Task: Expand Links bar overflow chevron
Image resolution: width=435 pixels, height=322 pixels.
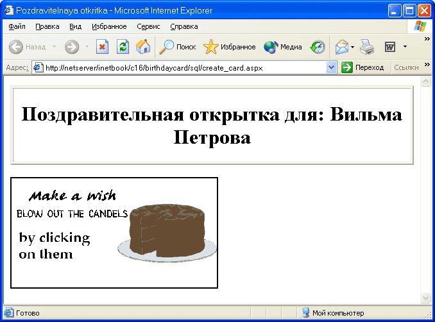Action: coord(427,65)
